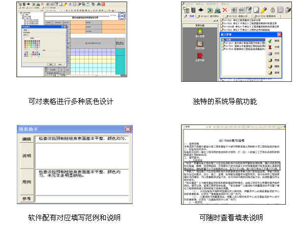This screenshot has width=296, height=229.
Task: Open the globe network icon in toolbar
Action: click(x=218, y=10)
